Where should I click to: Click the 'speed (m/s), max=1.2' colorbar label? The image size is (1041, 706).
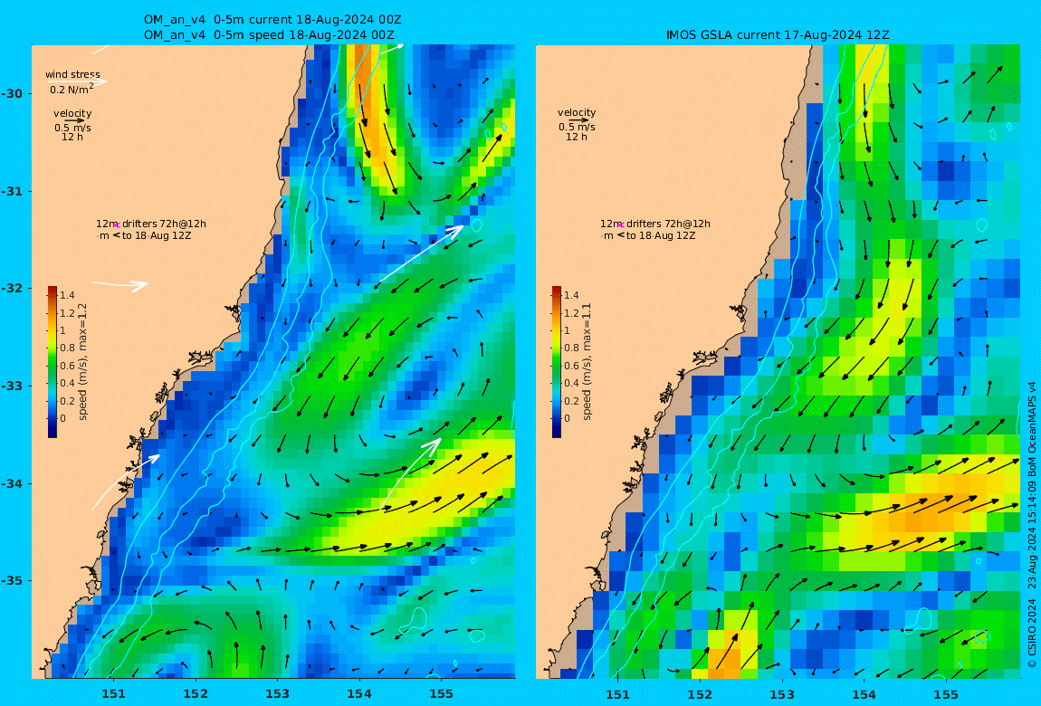82,362
